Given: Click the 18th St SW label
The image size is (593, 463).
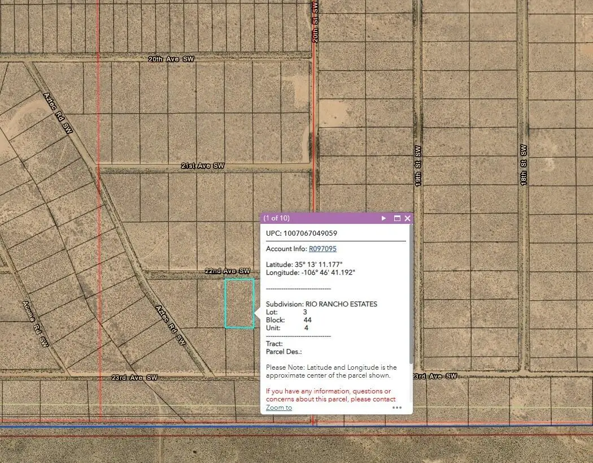Looking at the screenshot, I should [524, 165].
